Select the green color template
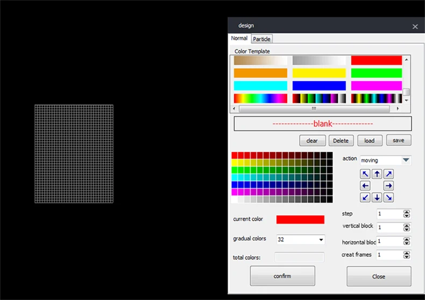 [376, 73]
